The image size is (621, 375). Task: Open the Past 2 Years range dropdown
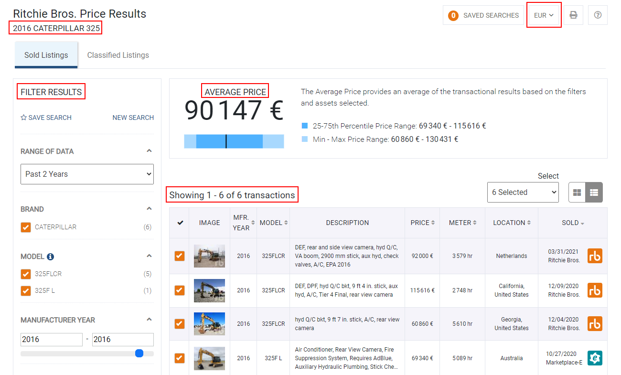87,174
